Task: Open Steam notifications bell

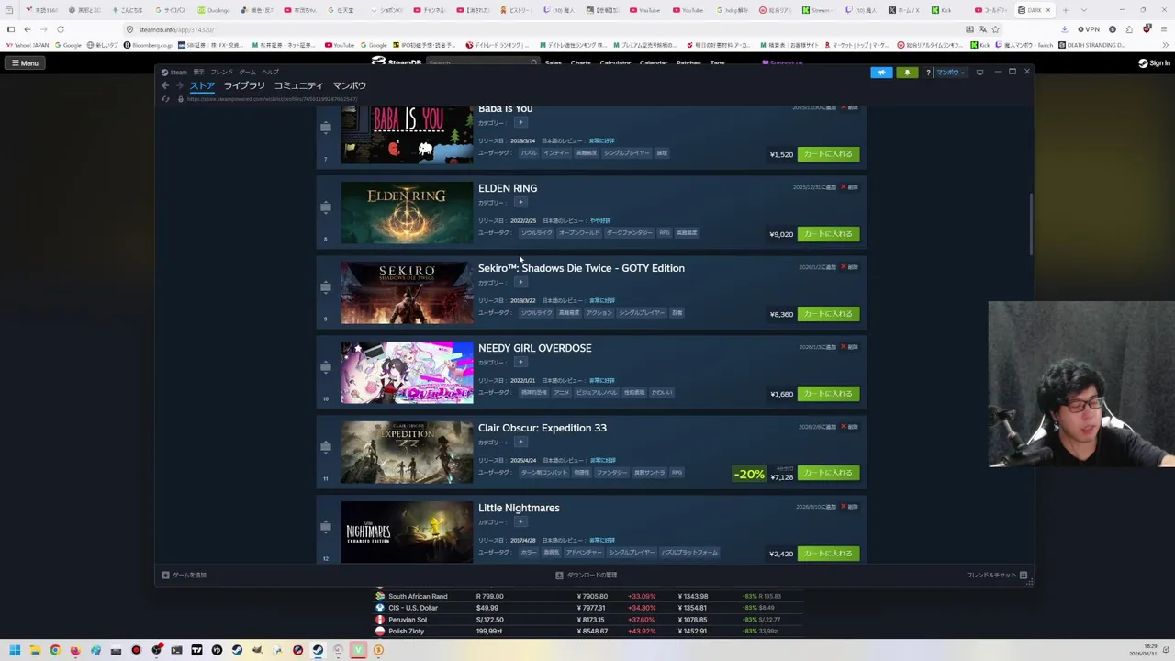Action: pos(907,72)
